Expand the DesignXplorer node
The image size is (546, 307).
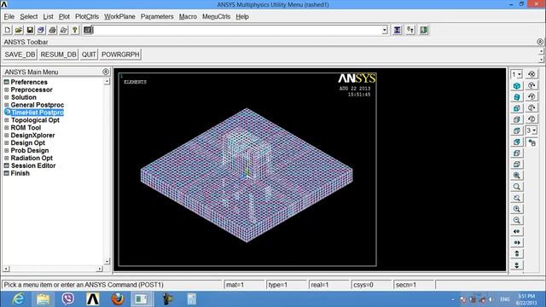pos(6,136)
